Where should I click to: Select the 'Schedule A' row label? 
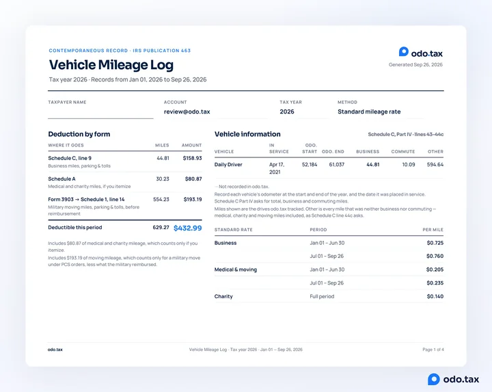click(x=61, y=179)
